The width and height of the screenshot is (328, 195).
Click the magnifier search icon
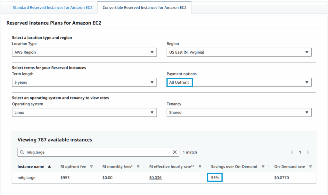[x=22, y=152]
